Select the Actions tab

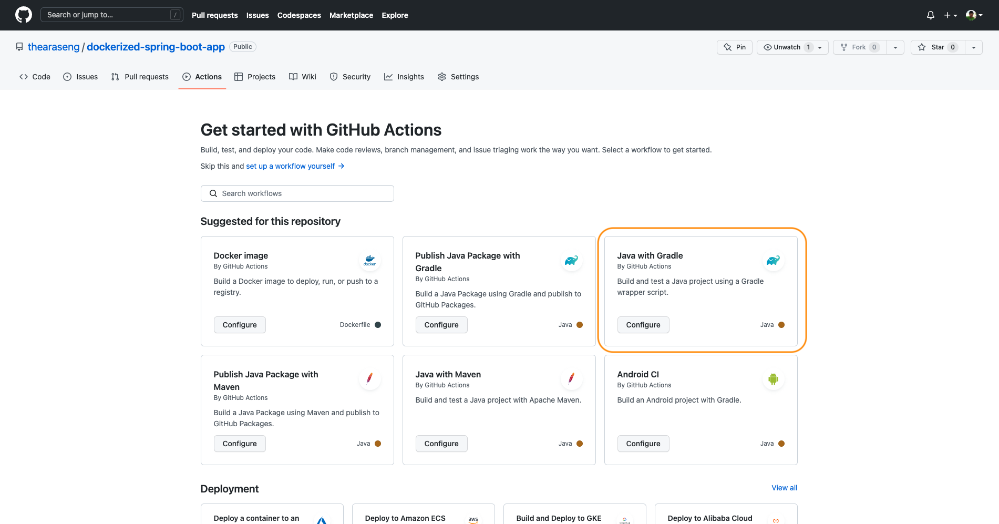click(x=202, y=77)
